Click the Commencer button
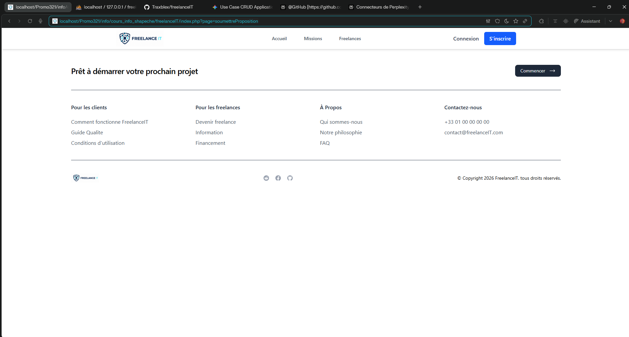The width and height of the screenshot is (629, 337). [538, 71]
